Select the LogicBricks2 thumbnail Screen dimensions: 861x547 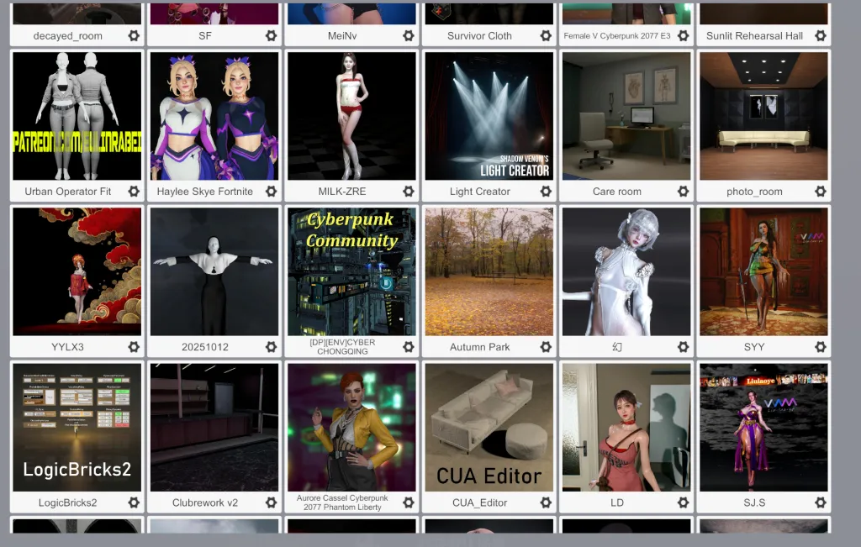[x=77, y=428]
